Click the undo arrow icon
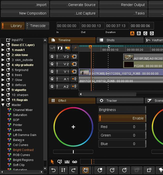163x175 pixels. 53,170
